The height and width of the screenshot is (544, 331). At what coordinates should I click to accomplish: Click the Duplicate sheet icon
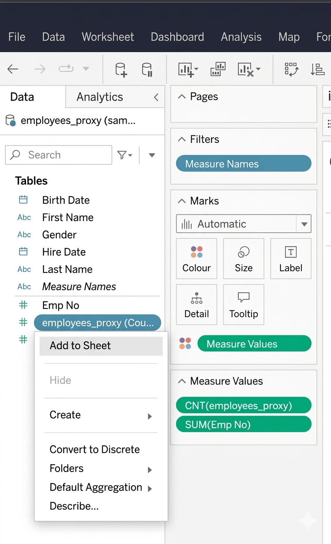click(218, 69)
